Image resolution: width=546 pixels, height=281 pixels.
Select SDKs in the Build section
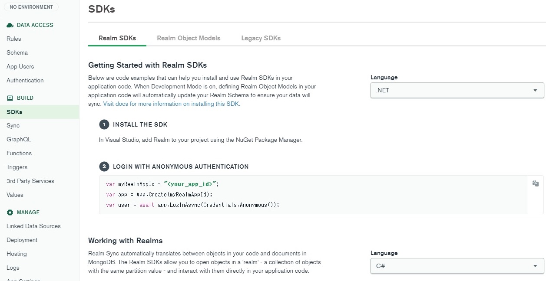tap(40, 112)
